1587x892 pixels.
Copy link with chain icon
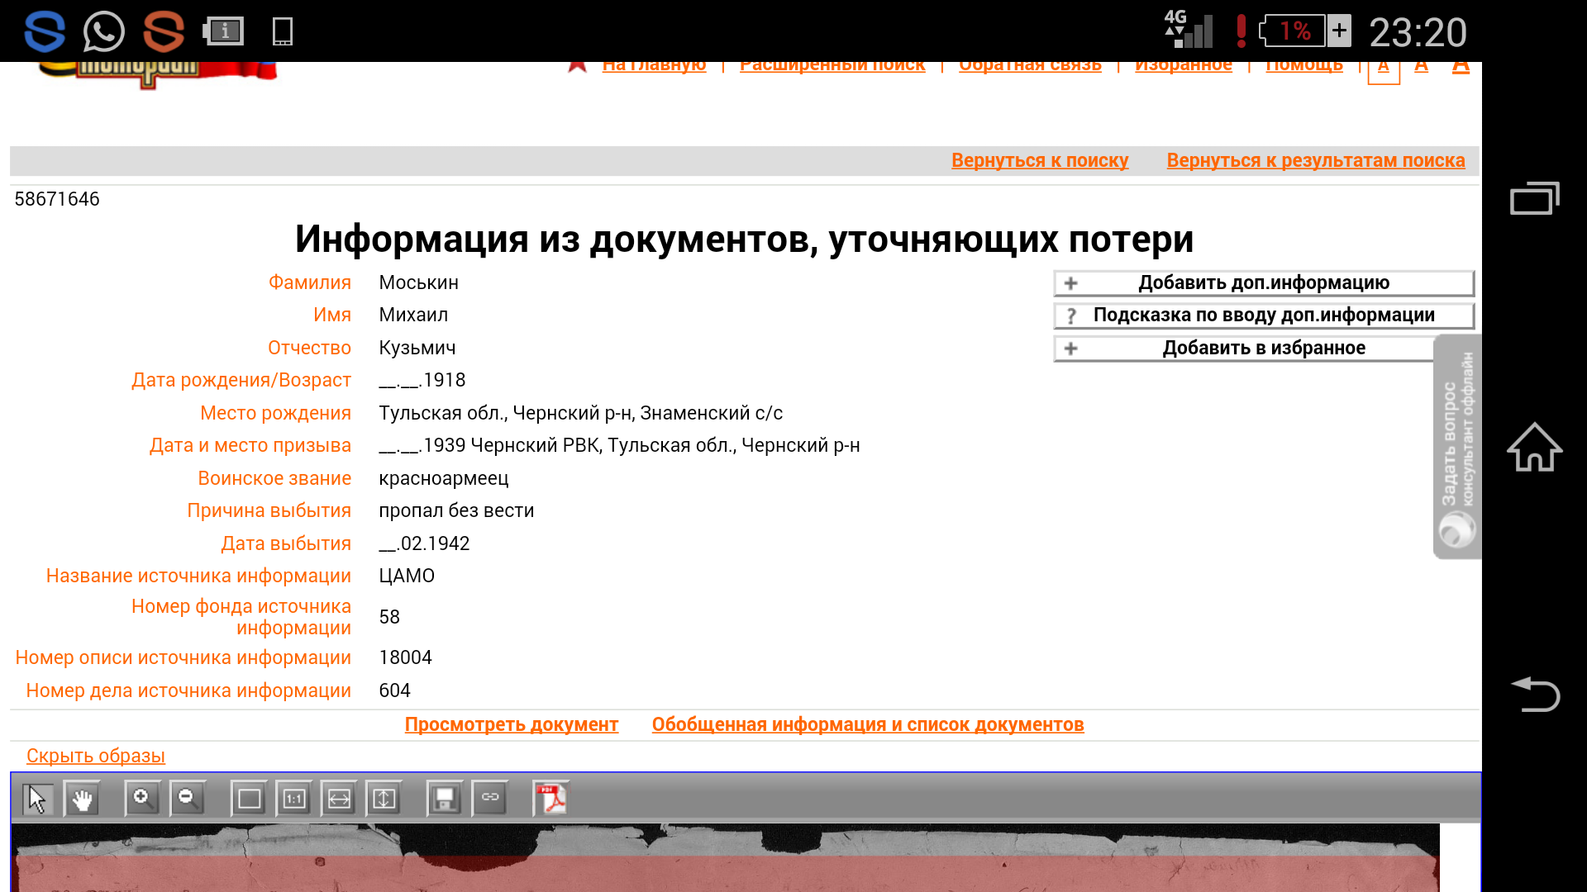pyautogui.click(x=490, y=799)
